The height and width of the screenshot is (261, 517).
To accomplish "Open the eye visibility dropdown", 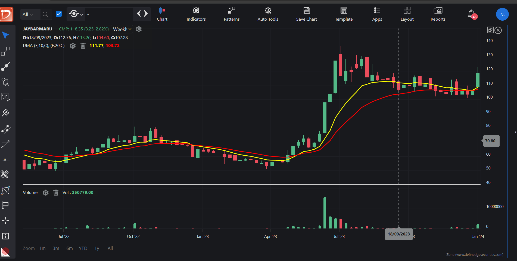I will click(x=76, y=14).
